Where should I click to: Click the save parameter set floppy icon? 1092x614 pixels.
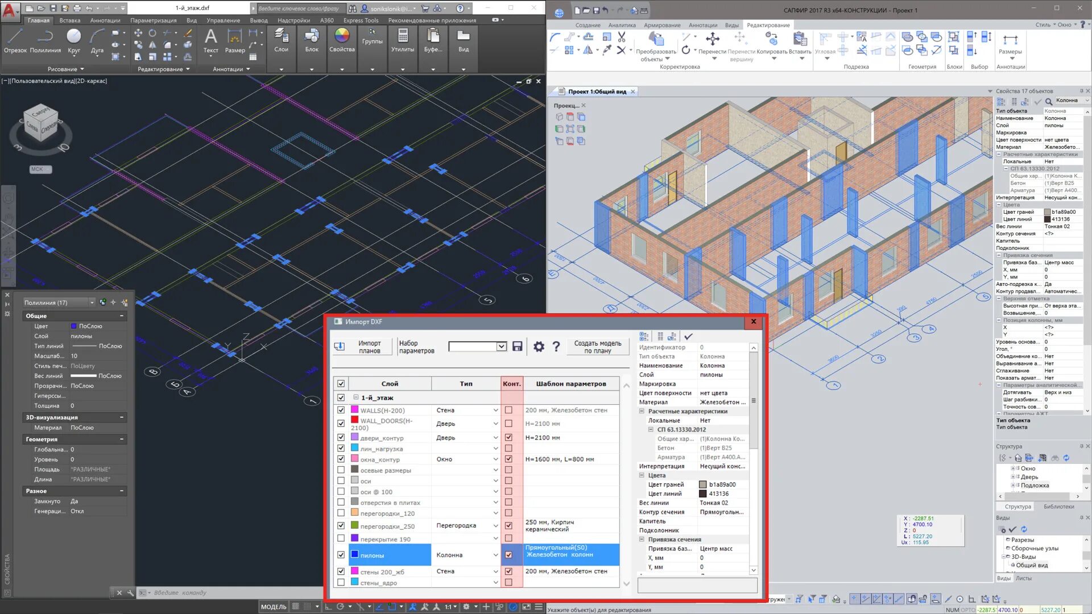point(517,346)
